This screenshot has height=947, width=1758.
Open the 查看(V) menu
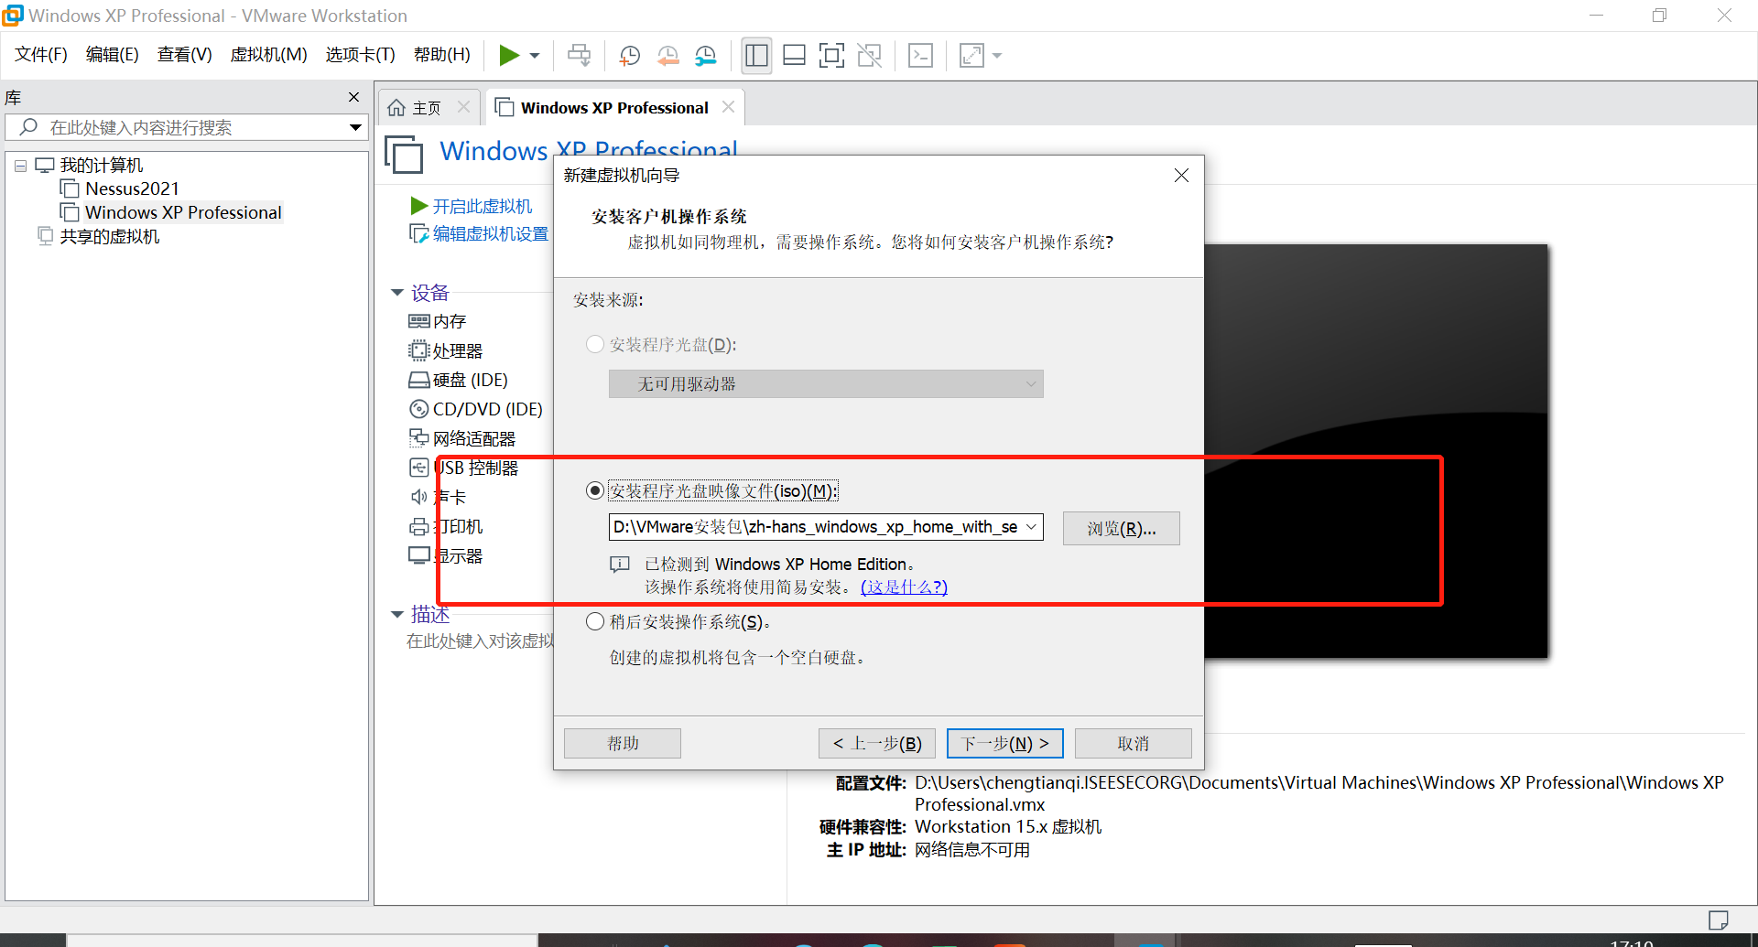(184, 55)
